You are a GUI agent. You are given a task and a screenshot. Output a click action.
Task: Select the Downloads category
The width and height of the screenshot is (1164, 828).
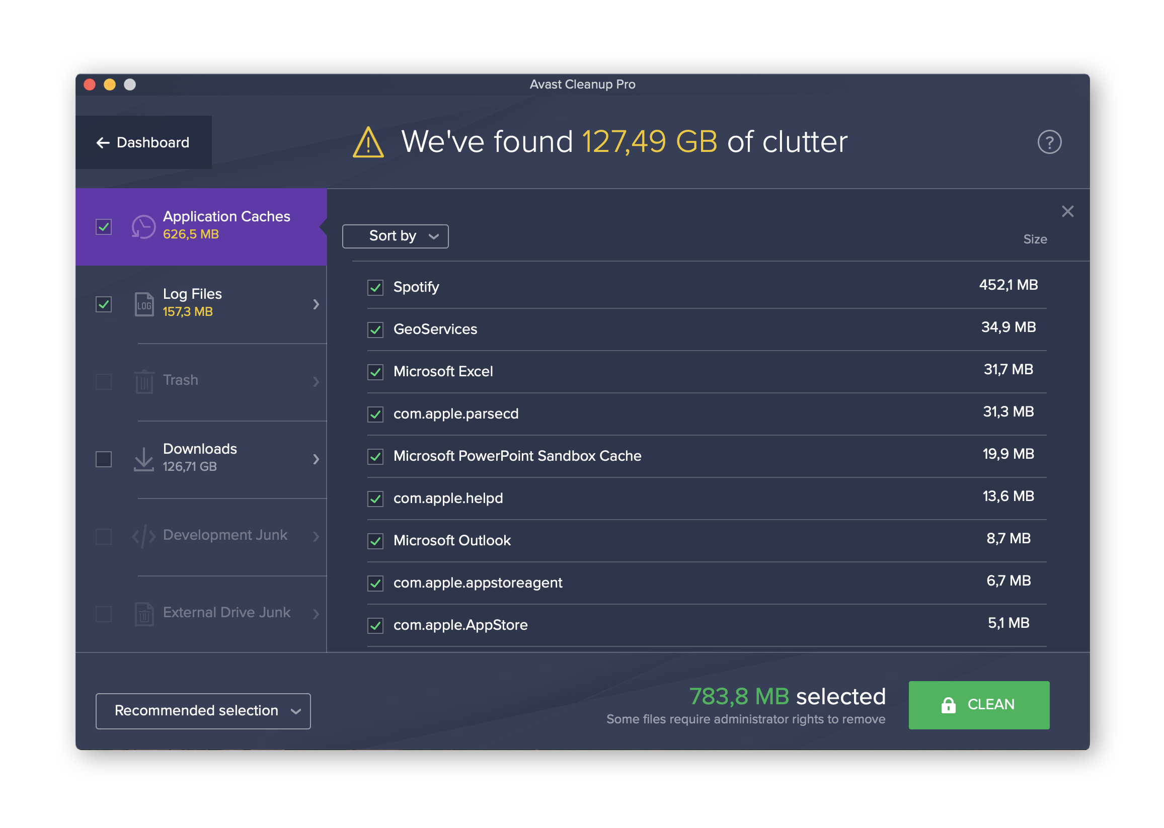coord(201,459)
